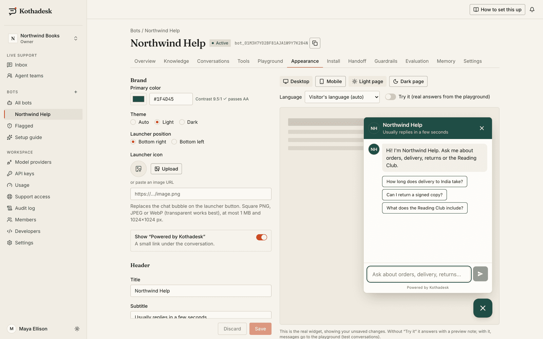Open the Language dropdown
The width and height of the screenshot is (543, 339).
coord(342,97)
